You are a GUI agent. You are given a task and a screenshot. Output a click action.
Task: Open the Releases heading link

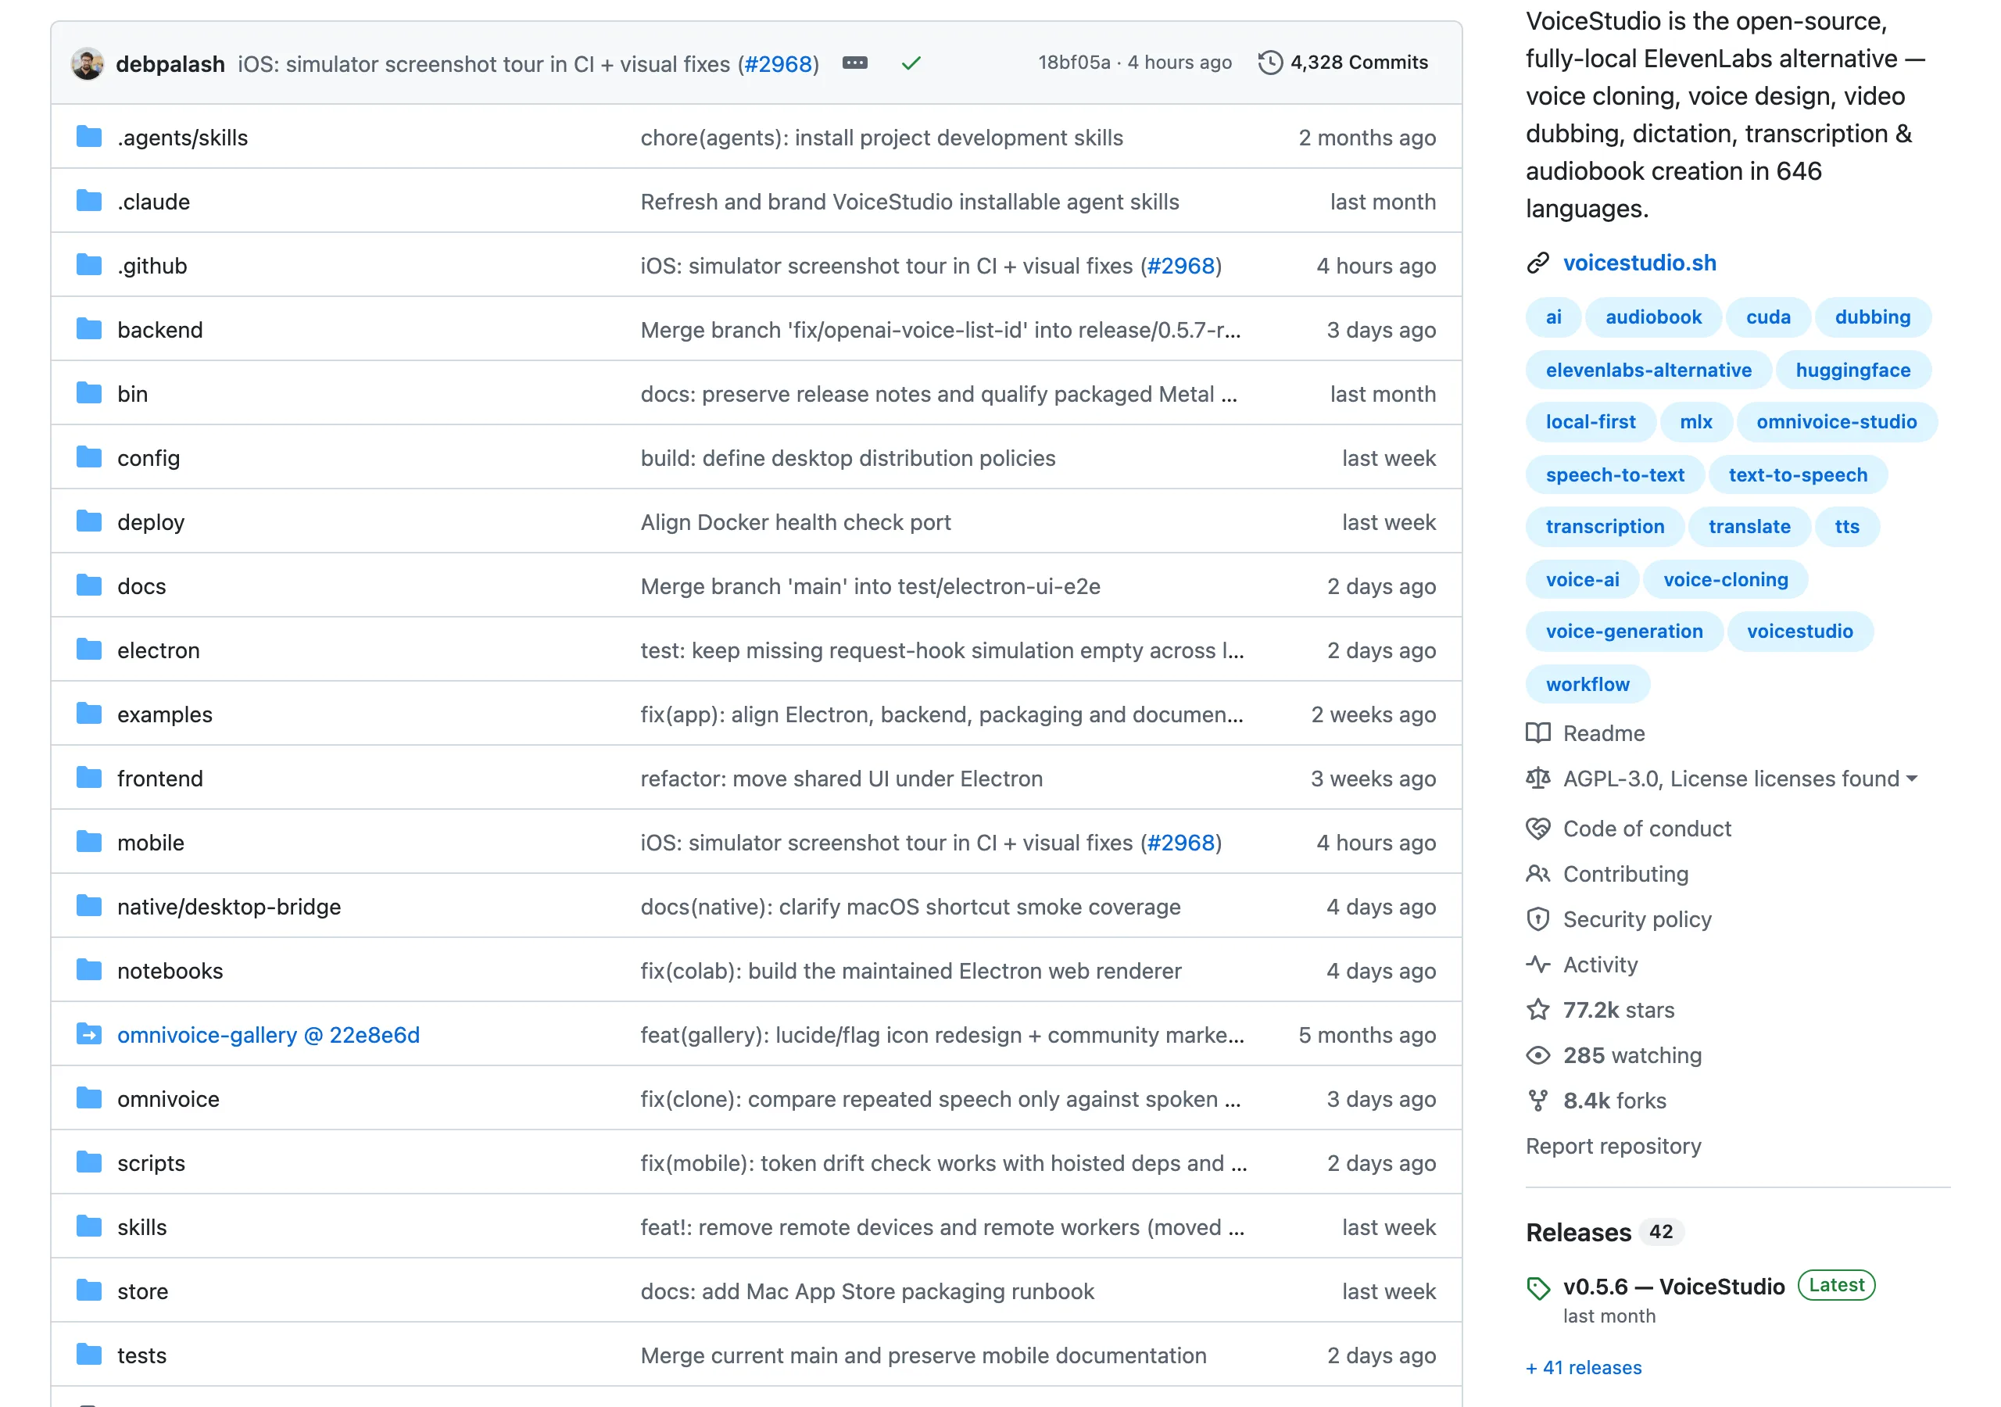point(1578,1233)
